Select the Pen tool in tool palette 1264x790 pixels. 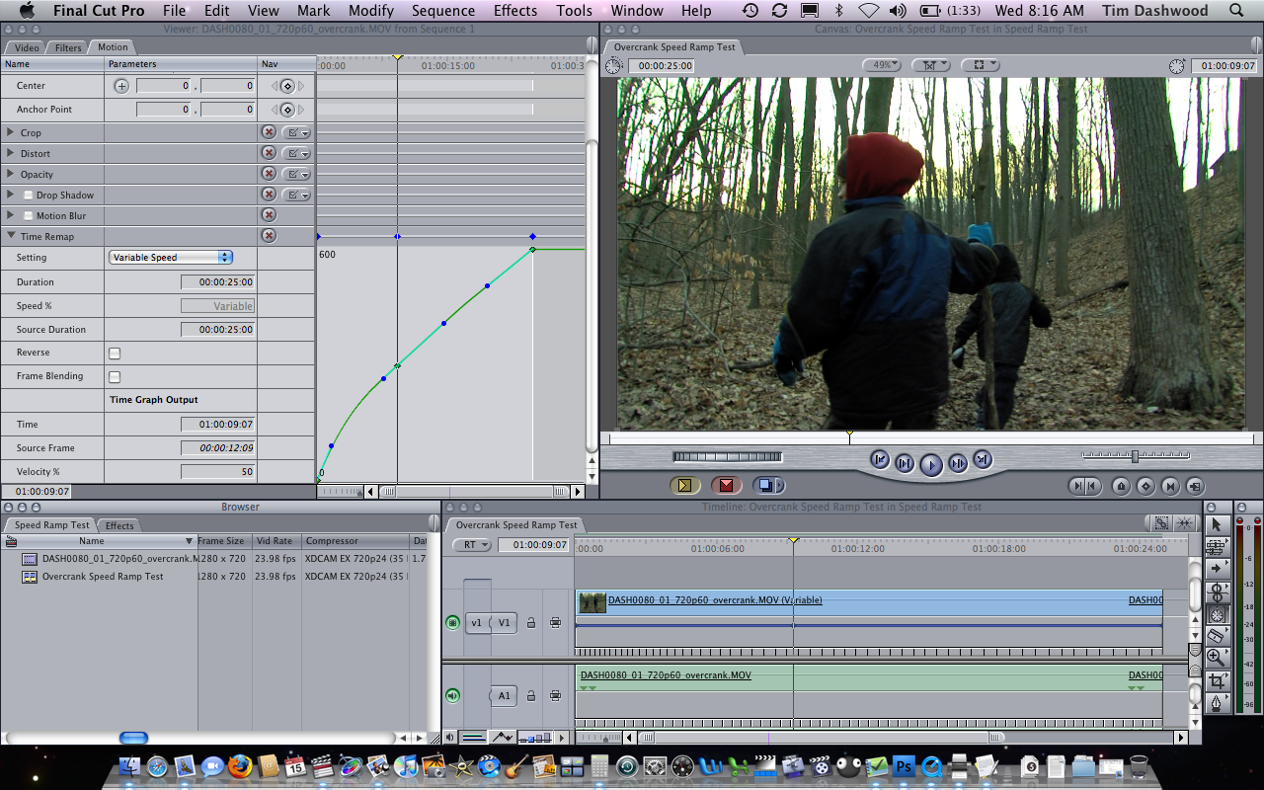[1217, 703]
